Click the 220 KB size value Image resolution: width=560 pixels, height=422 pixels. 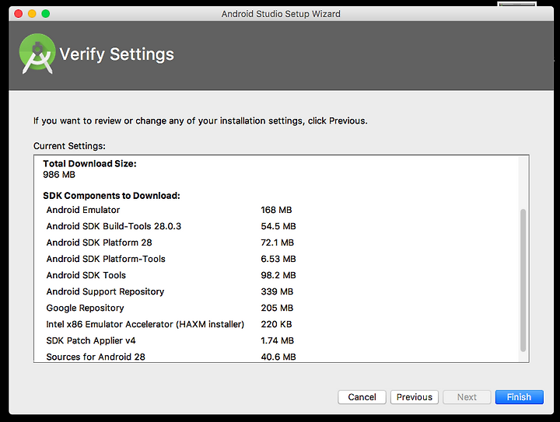(276, 324)
